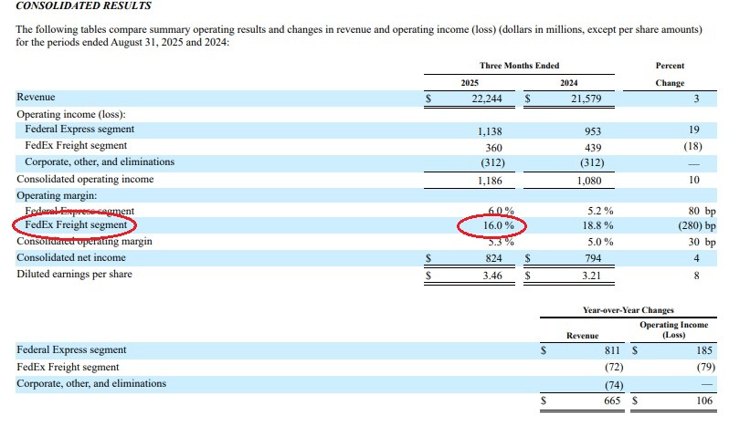The width and height of the screenshot is (729, 427).
Task: Select 2025 consolidated net income 824
Action: 493,258
